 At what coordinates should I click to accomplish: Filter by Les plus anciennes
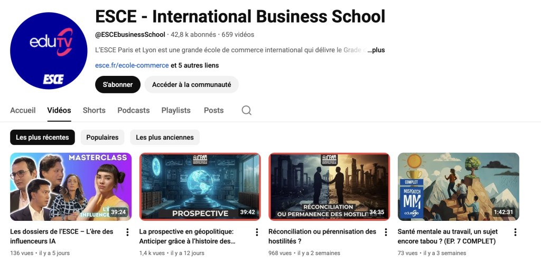165,138
